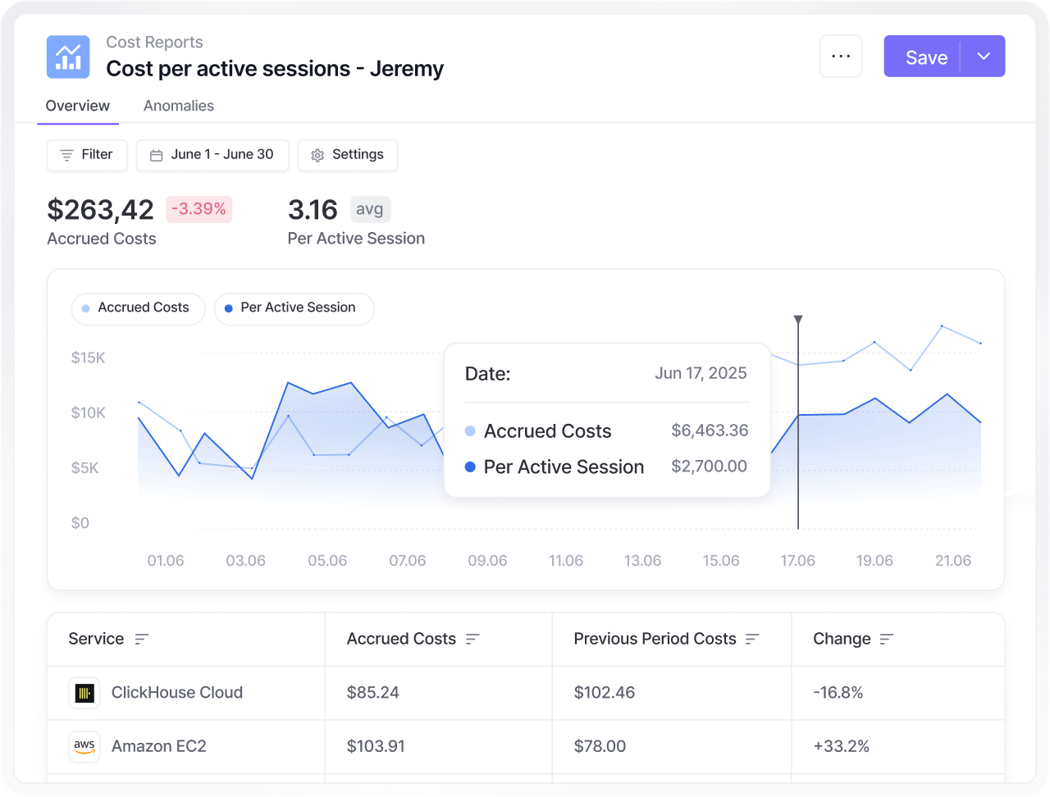The image size is (1050, 797).
Task: Click the avg badge beside 3.16
Action: point(370,209)
